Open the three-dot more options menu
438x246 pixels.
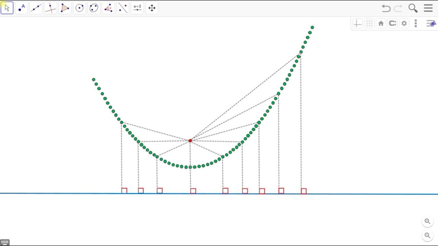pyautogui.click(x=416, y=24)
